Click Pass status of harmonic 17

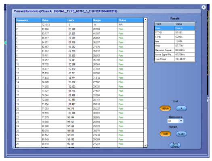pos(121,95)
